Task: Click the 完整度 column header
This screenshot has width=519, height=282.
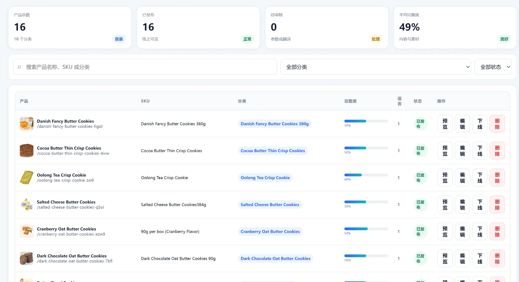Action: [350, 101]
